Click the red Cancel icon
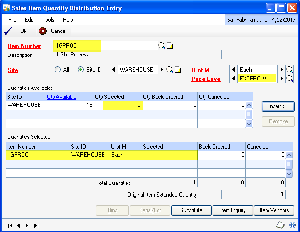The image size is (300, 232). coord(43,31)
